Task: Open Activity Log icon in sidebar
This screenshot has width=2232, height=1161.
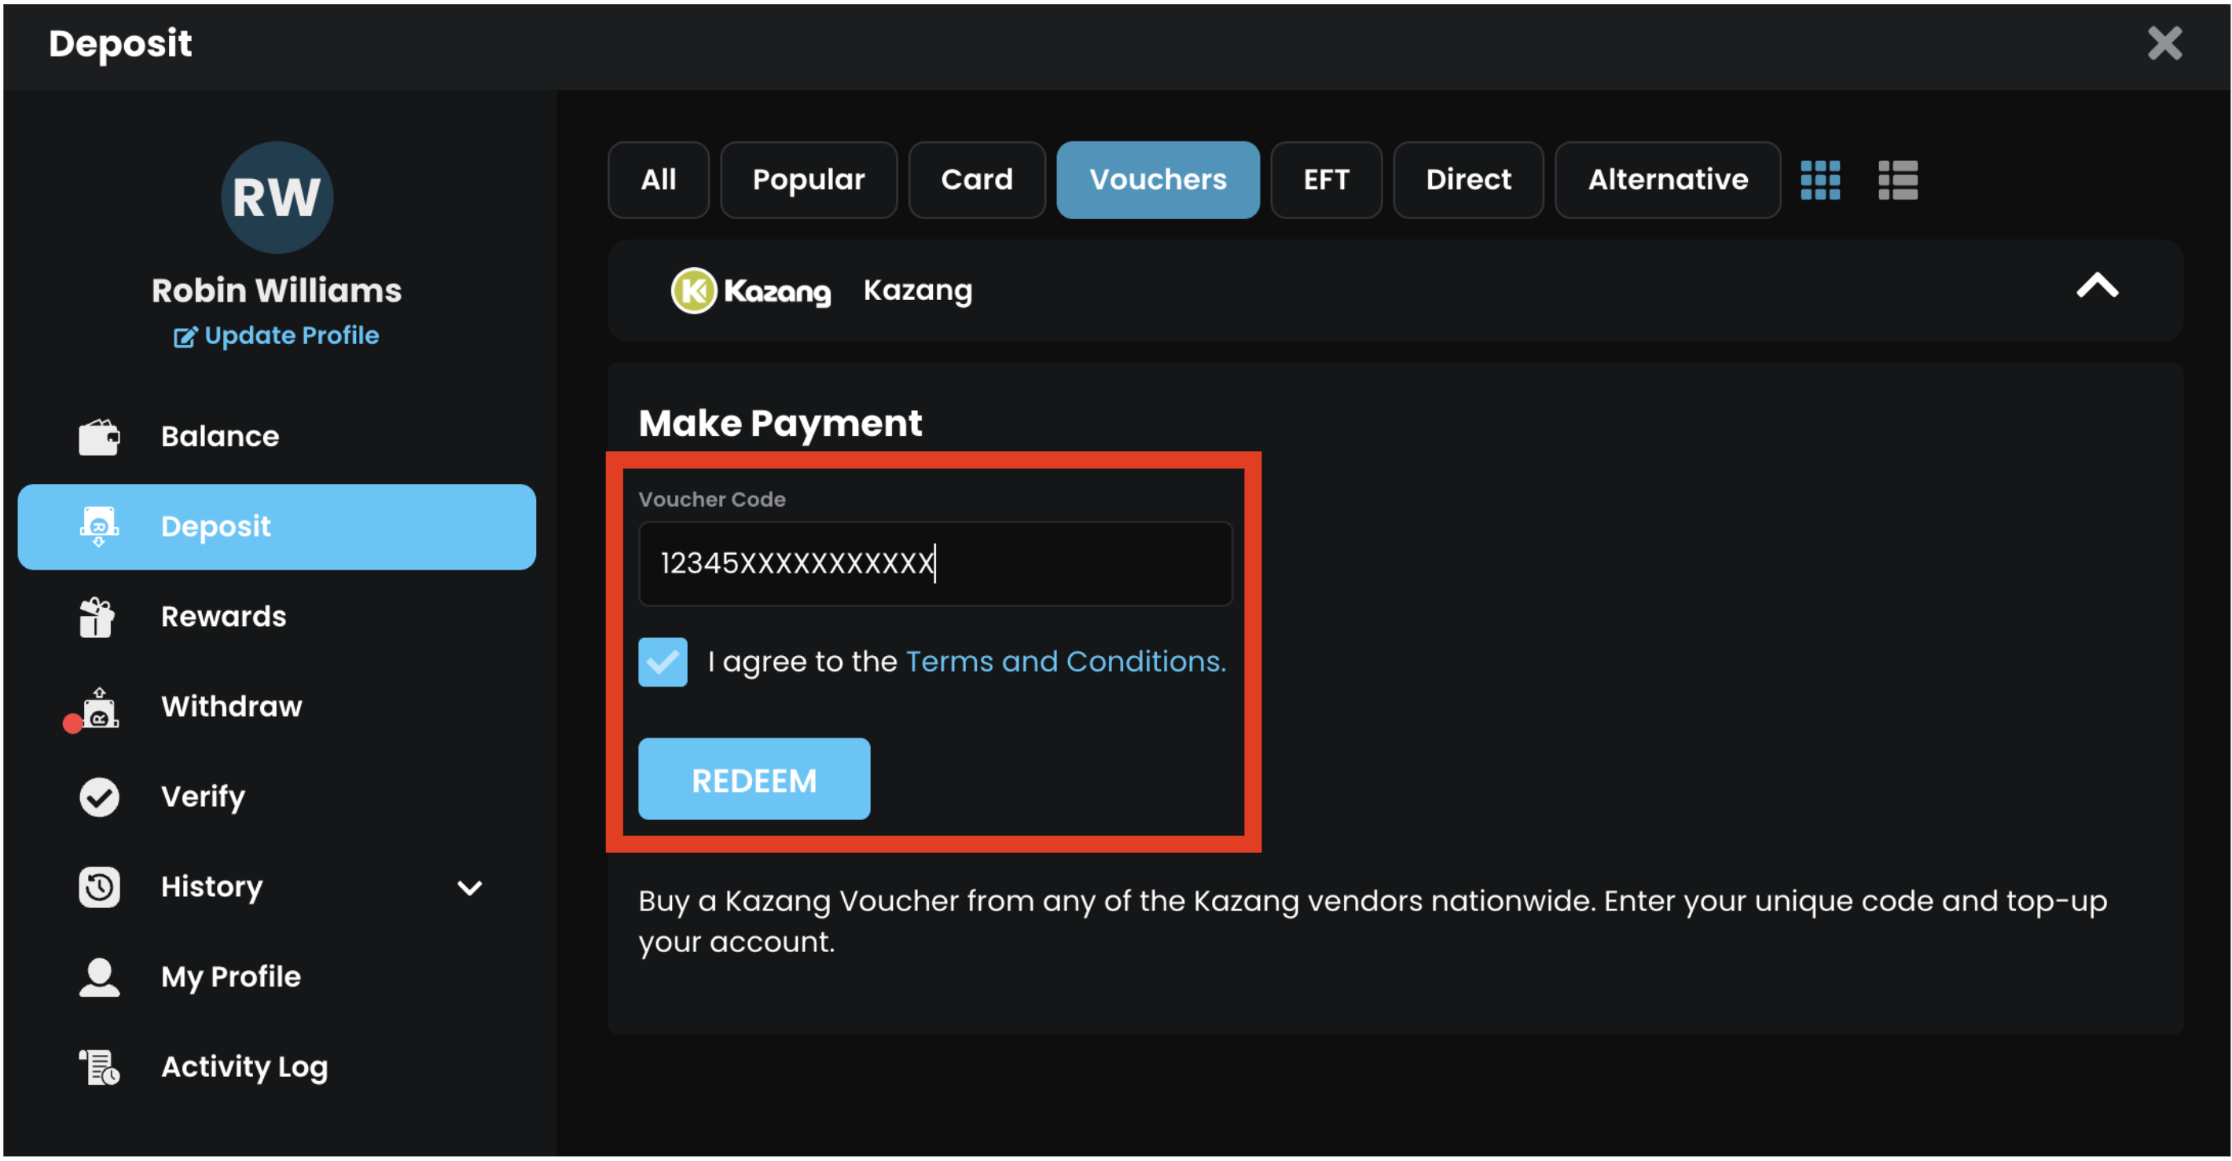Action: (x=99, y=1067)
